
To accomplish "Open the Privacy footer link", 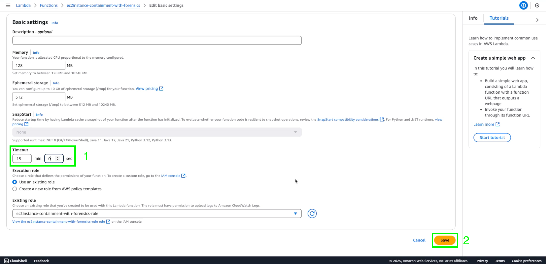I will (x=482, y=261).
